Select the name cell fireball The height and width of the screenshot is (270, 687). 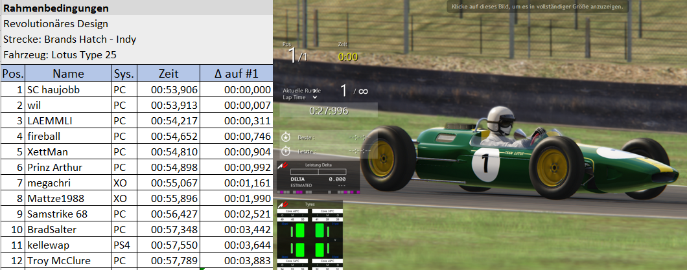coord(68,137)
